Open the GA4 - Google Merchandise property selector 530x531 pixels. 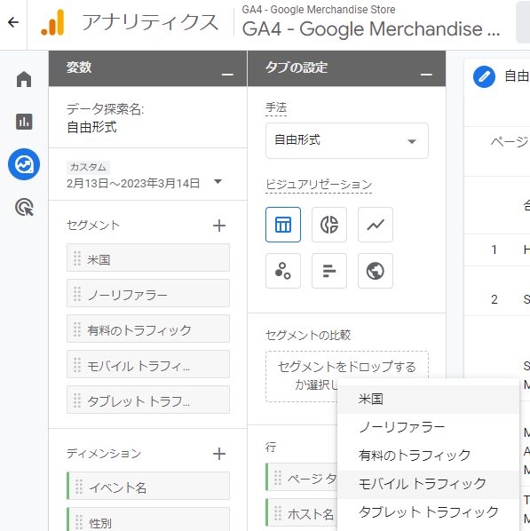click(x=371, y=22)
